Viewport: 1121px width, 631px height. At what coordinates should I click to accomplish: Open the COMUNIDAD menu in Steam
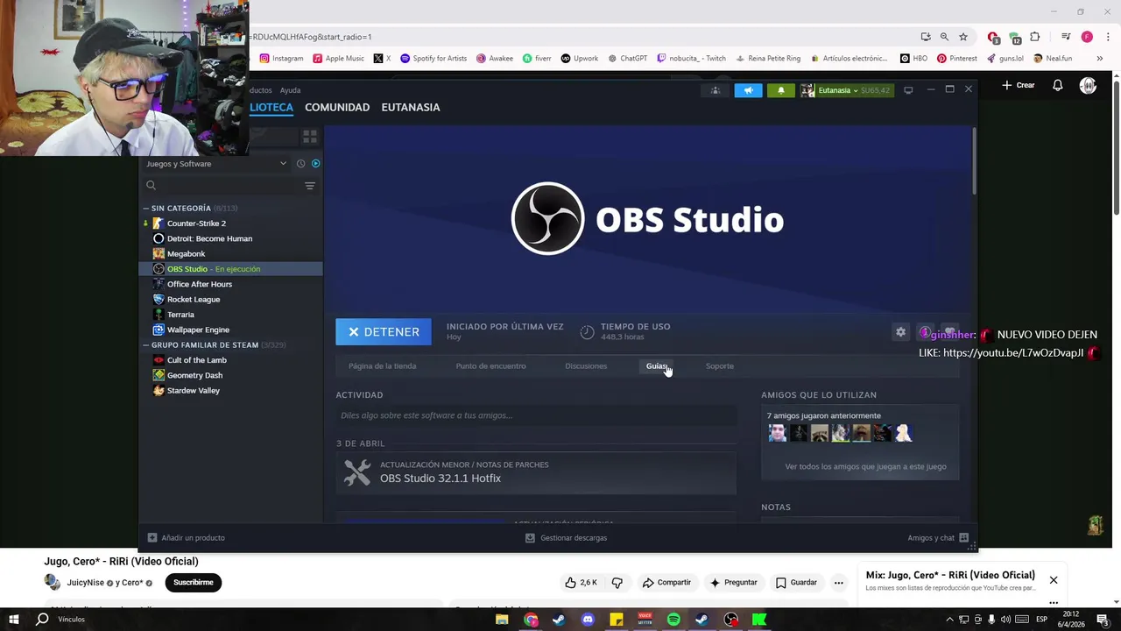337,107
